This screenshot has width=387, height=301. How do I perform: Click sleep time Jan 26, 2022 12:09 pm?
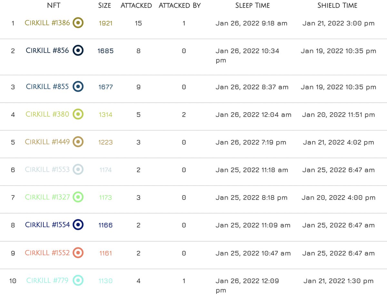[x=248, y=285]
